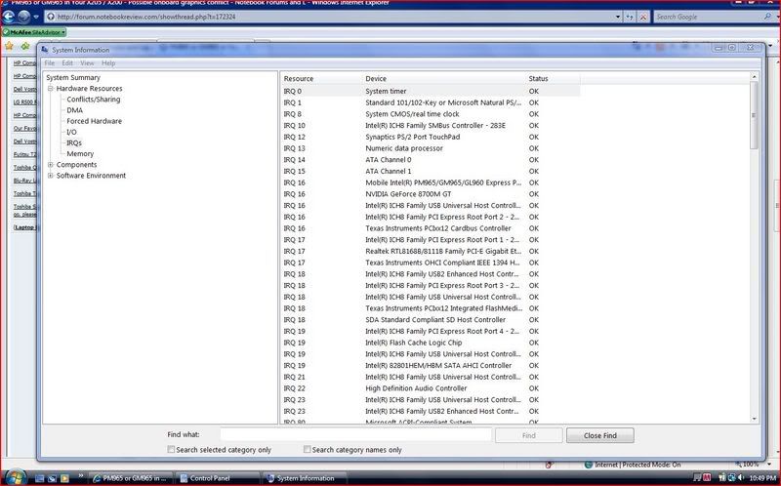Select DMA tree item
This screenshot has width=781, height=486.
point(75,110)
